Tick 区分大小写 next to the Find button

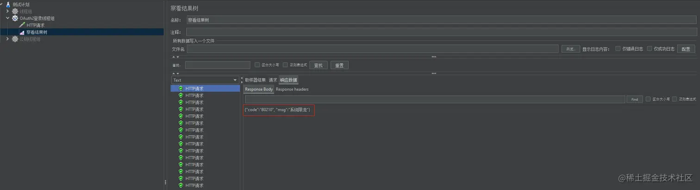pyautogui.click(x=648, y=99)
